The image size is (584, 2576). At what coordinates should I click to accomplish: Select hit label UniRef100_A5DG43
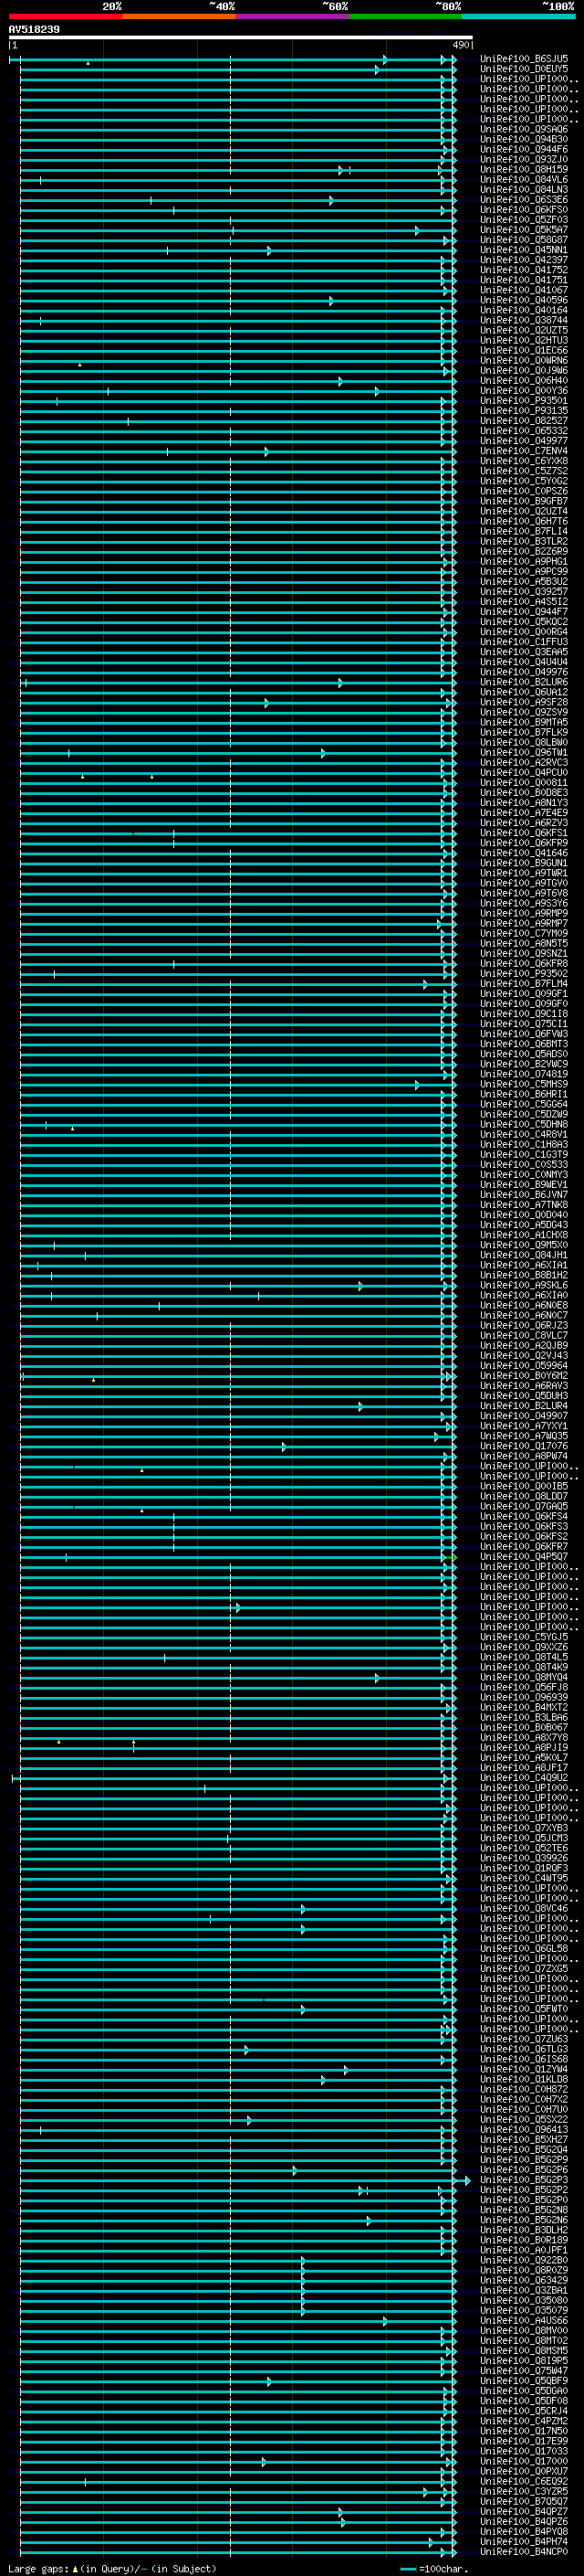click(x=524, y=1225)
